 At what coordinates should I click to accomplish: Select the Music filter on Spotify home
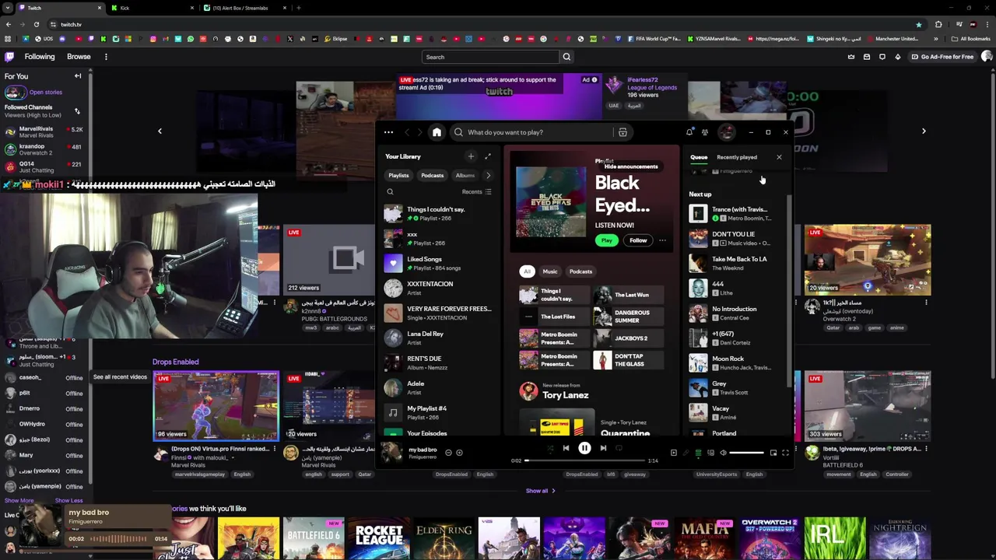click(550, 271)
